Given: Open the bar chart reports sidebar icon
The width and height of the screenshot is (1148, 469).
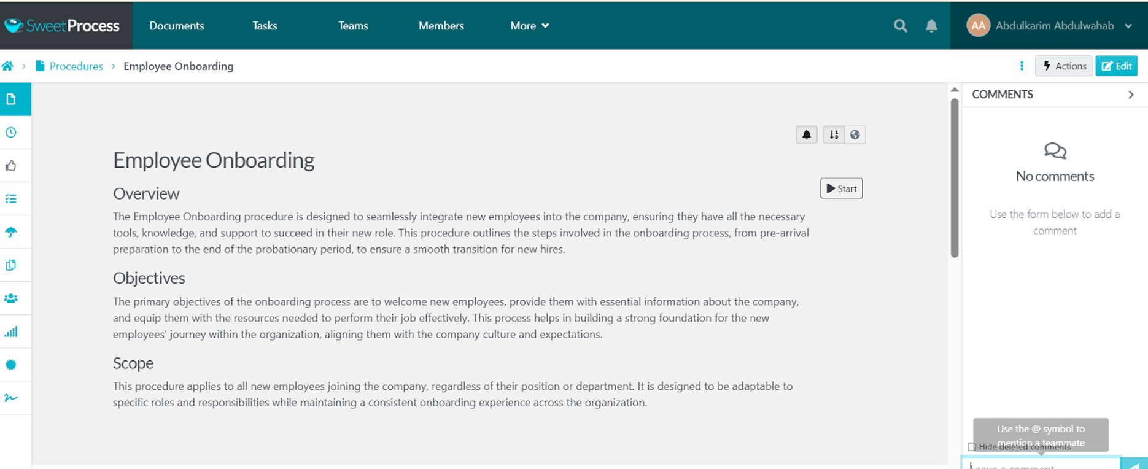Looking at the screenshot, I should pos(11,331).
